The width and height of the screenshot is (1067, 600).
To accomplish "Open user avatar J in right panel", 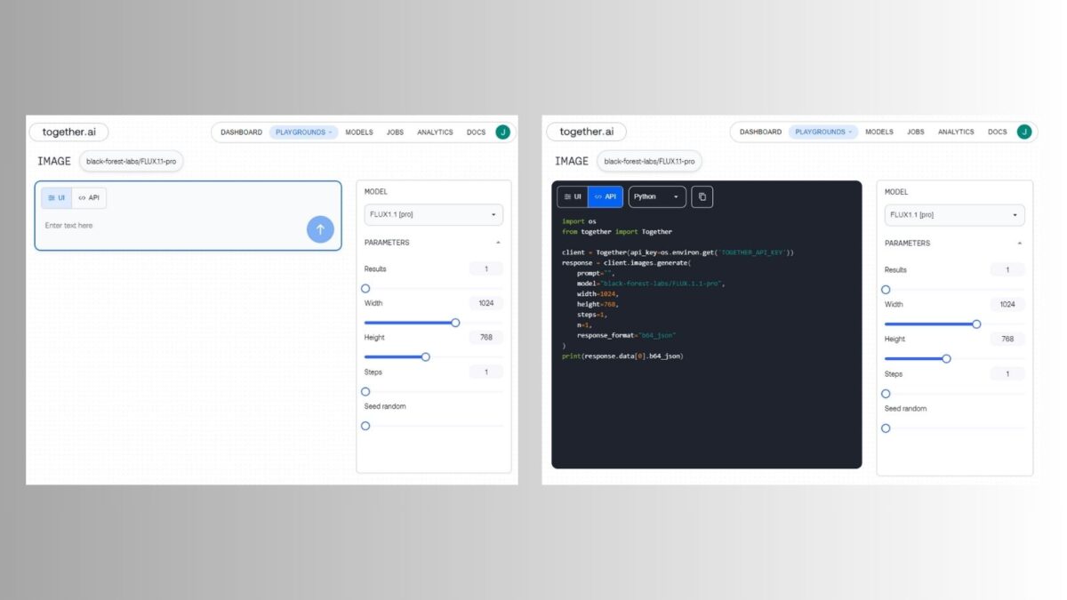I will pyautogui.click(x=1024, y=132).
